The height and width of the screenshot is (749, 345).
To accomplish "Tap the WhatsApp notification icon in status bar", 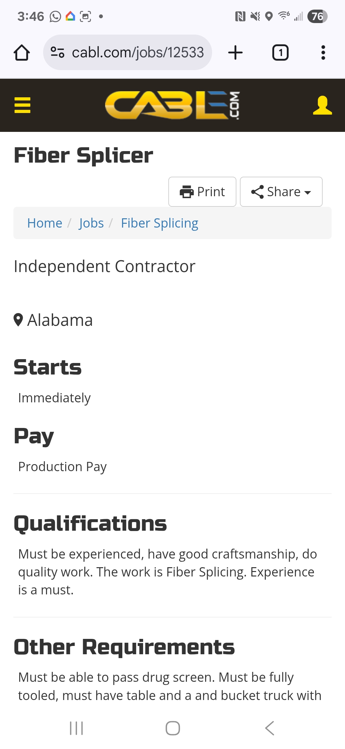I will click(x=55, y=16).
